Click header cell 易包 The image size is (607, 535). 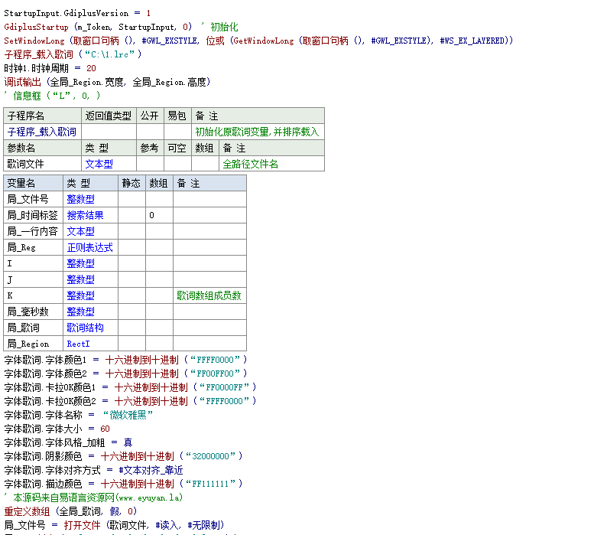click(x=177, y=116)
